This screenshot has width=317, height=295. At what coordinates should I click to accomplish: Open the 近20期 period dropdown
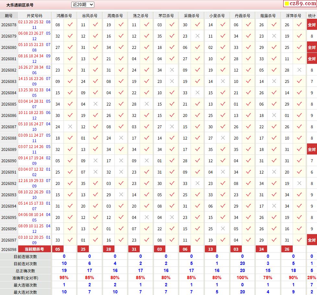[x=83, y=5]
